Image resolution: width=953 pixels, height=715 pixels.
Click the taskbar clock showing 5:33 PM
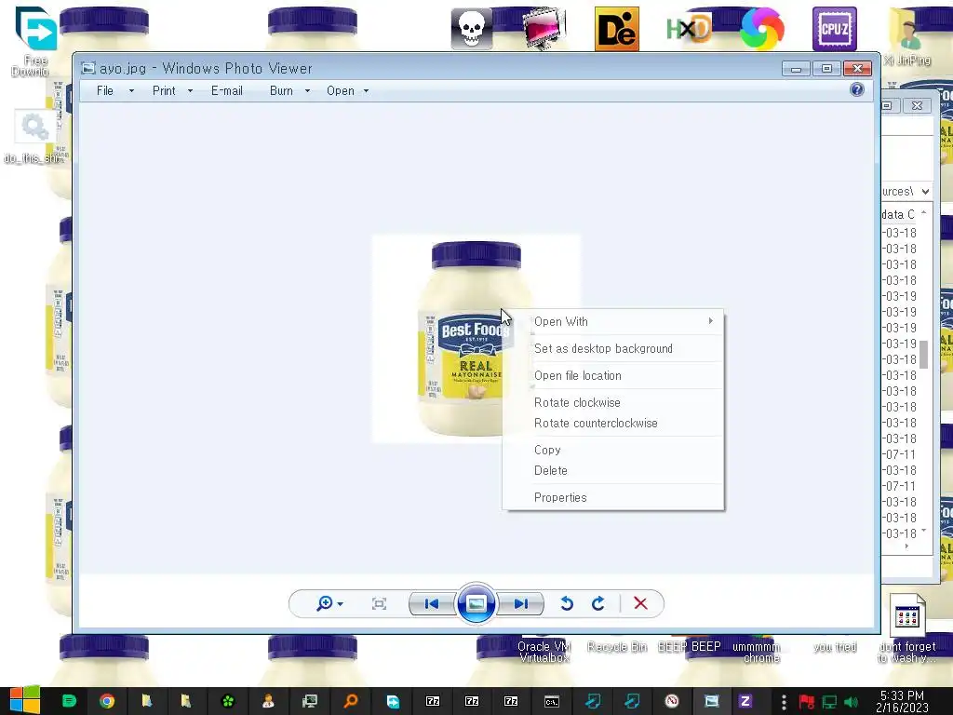[x=902, y=701]
